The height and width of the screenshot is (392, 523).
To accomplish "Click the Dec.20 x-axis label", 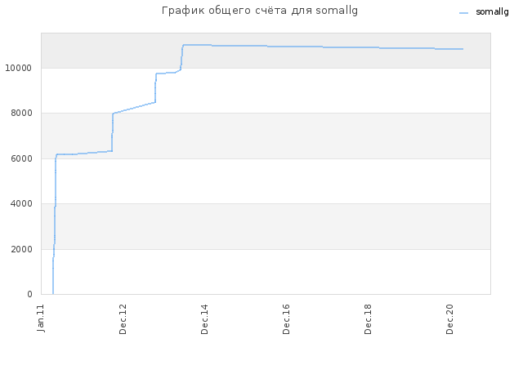I will click(x=449, y=319).
